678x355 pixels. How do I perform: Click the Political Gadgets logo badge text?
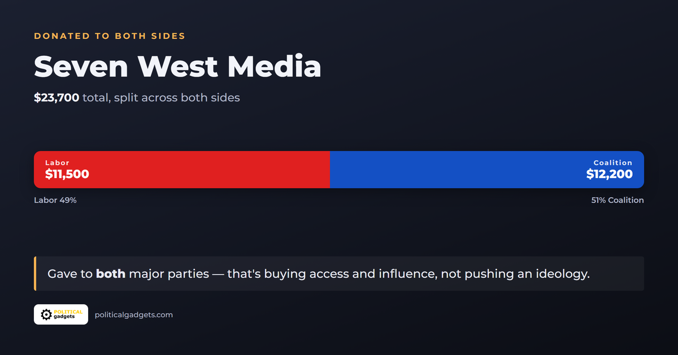[67, 314]
